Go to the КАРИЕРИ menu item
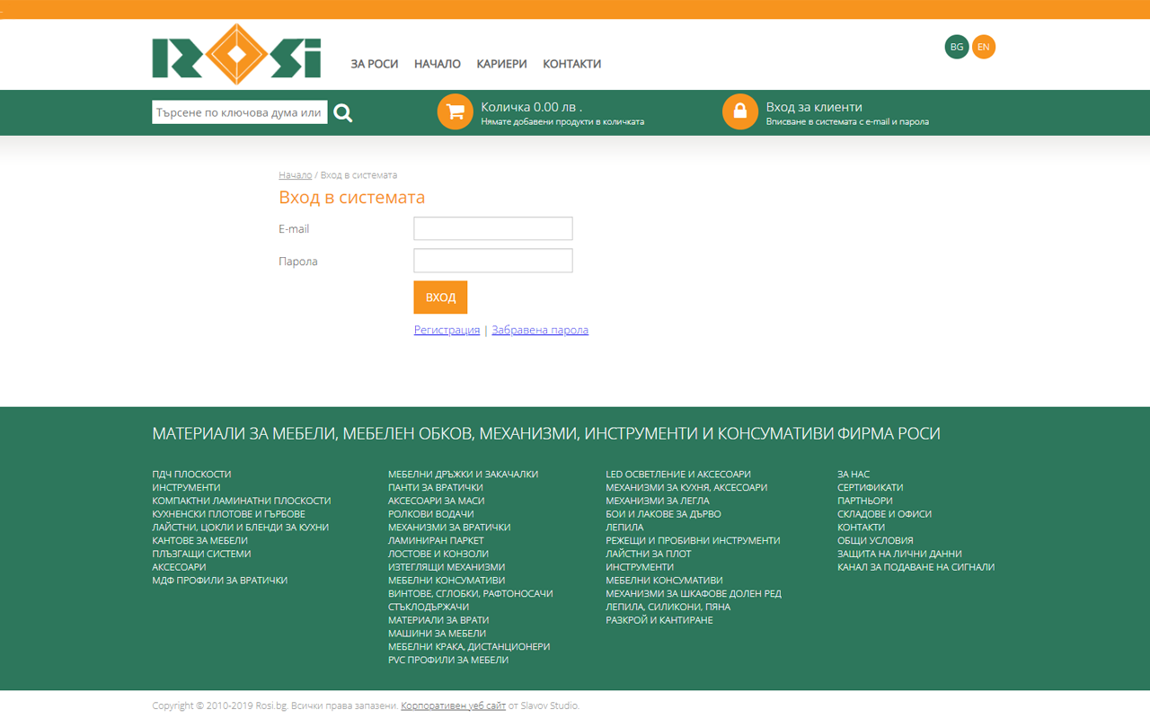1150x719 pixels. tap(501, 64)
